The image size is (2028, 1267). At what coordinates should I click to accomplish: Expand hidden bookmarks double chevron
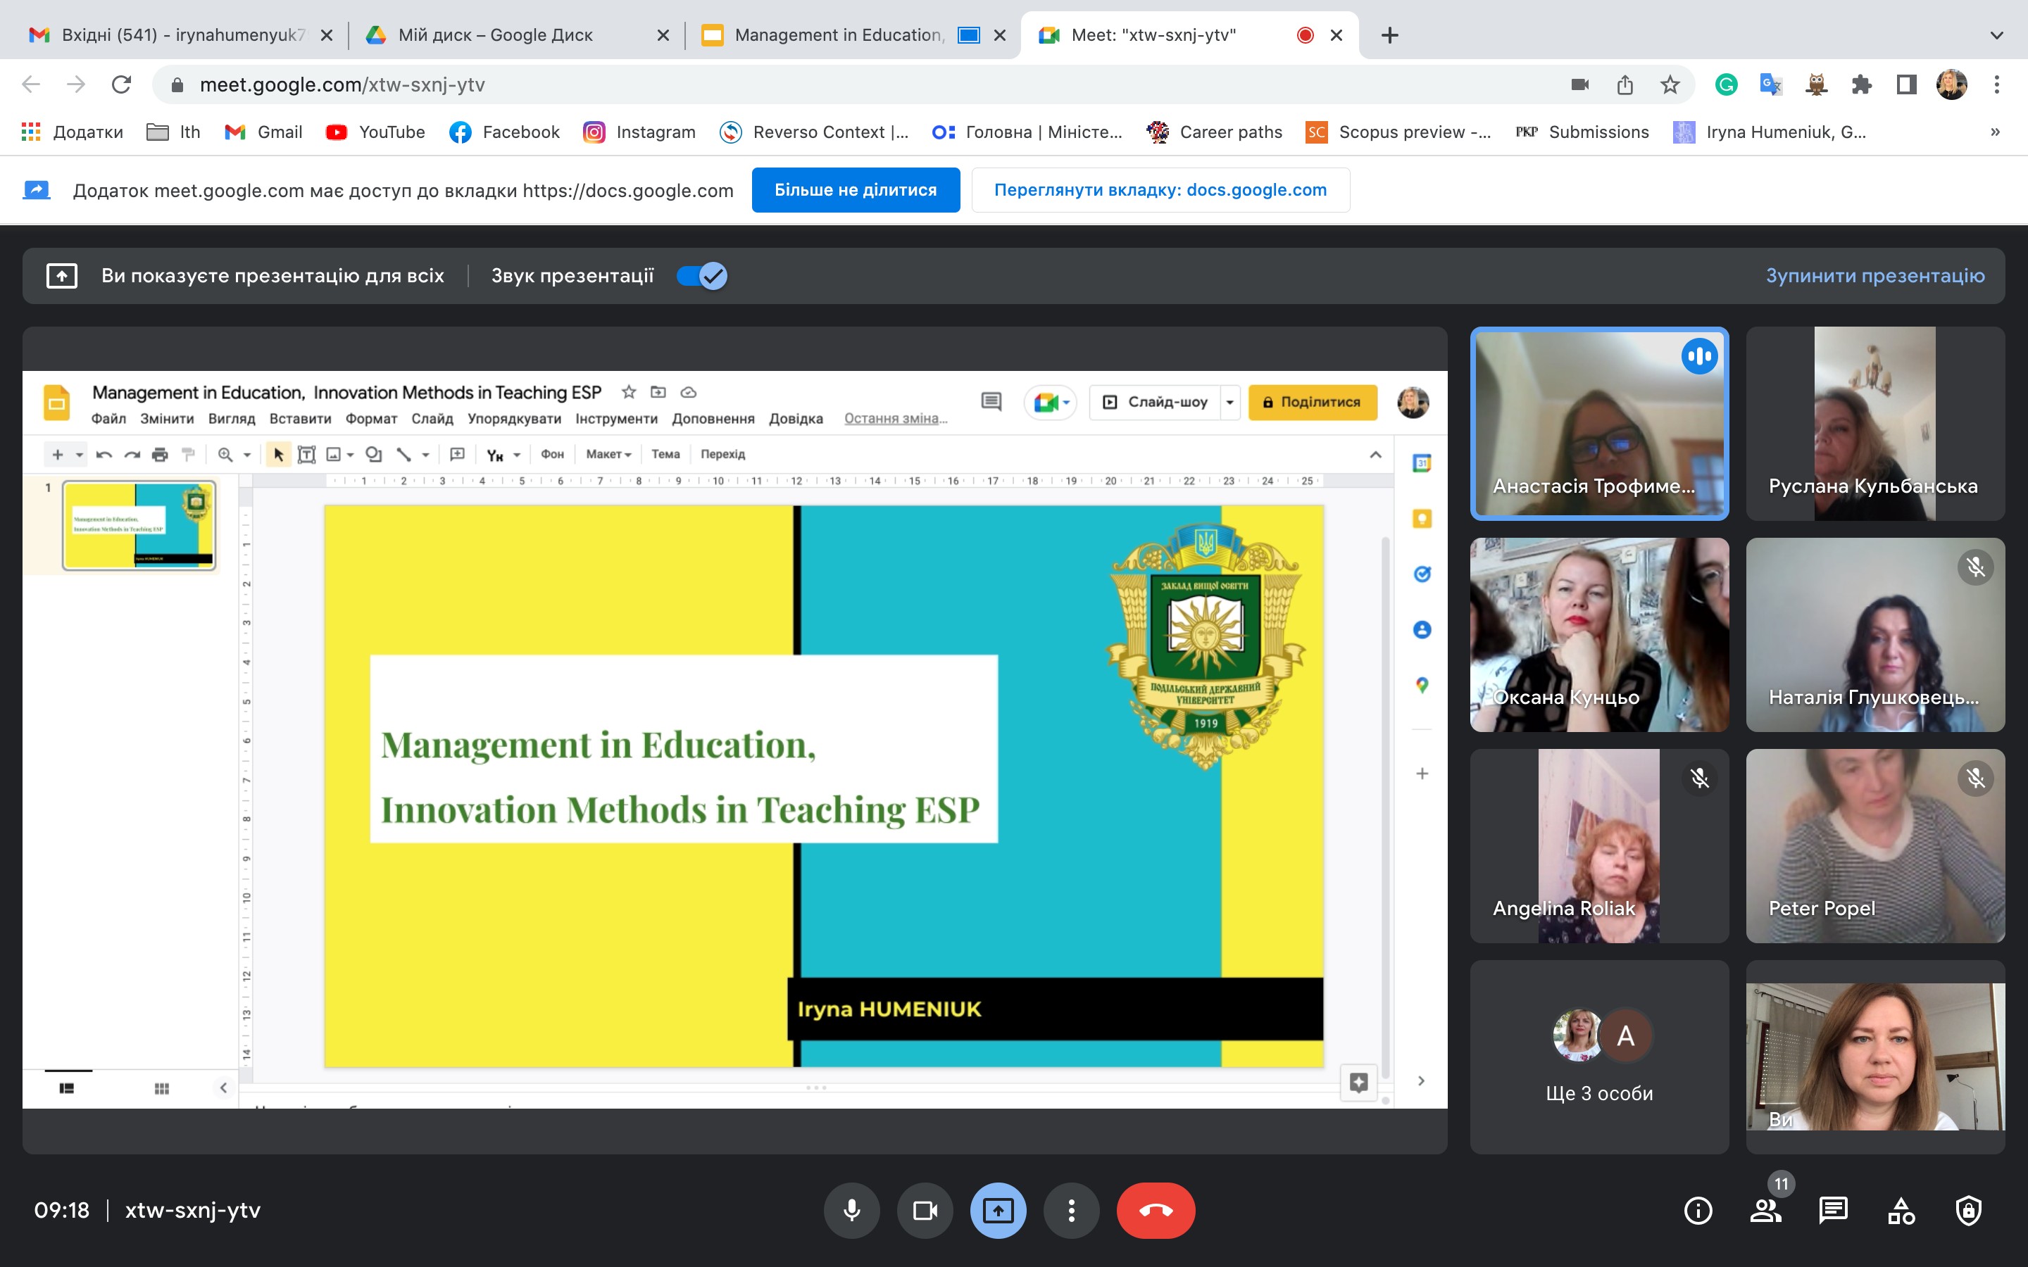coord(1994,132)
